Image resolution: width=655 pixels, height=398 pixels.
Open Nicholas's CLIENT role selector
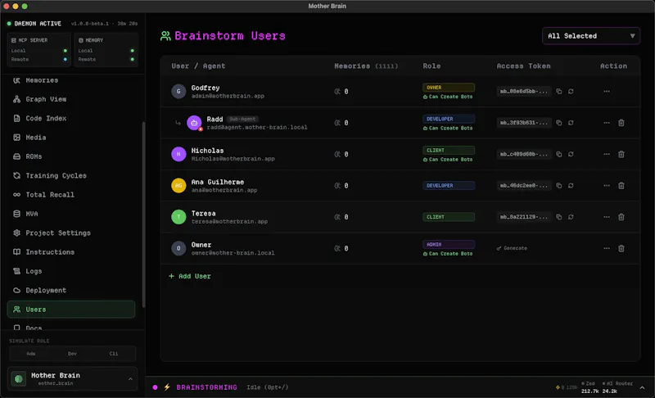point(448,150)
